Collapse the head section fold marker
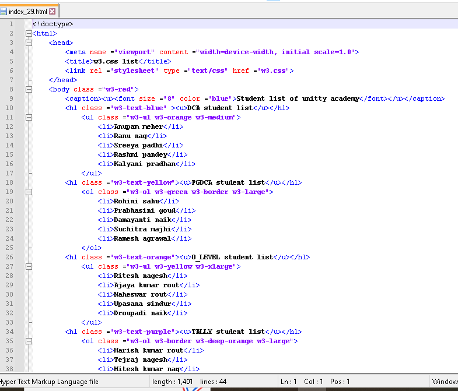The width and height of the screenshot is (458, 391). (x=28, y=43)
